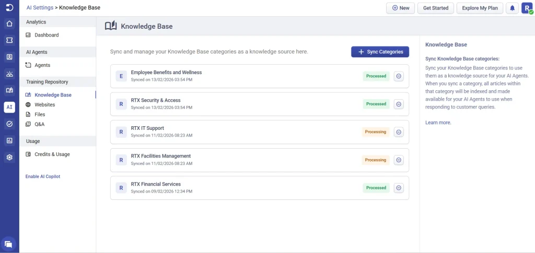Select the Employee Benefits and Wellness title

coord(166,73)
